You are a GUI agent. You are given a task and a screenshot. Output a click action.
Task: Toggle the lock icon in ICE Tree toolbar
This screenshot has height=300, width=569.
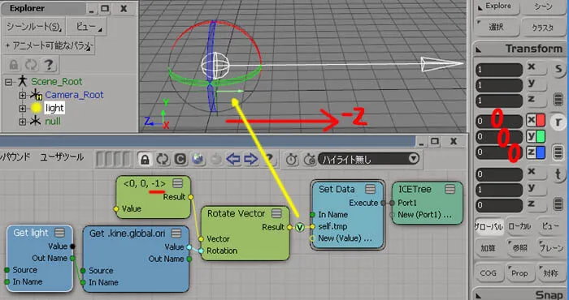point(145,159)
